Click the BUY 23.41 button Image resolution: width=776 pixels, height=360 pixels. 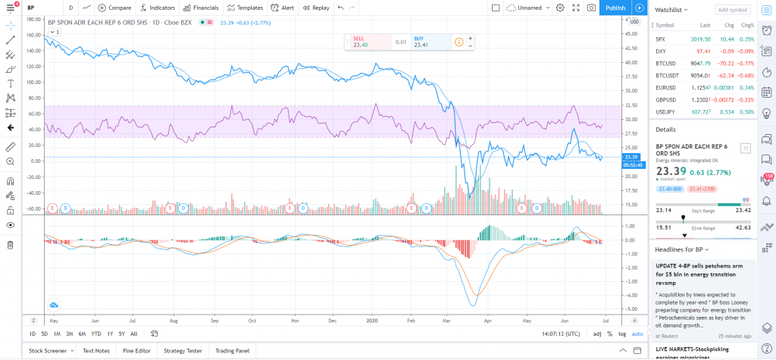431,42
